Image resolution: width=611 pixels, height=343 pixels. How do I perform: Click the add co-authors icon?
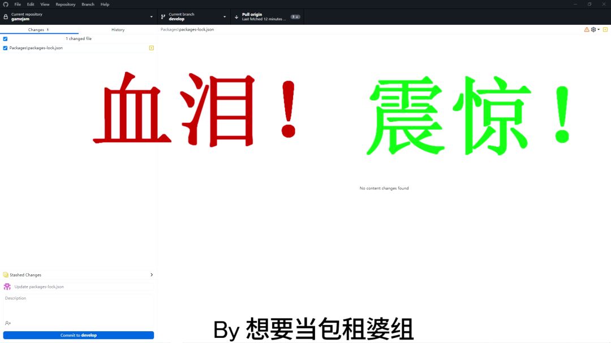(8, 323)
